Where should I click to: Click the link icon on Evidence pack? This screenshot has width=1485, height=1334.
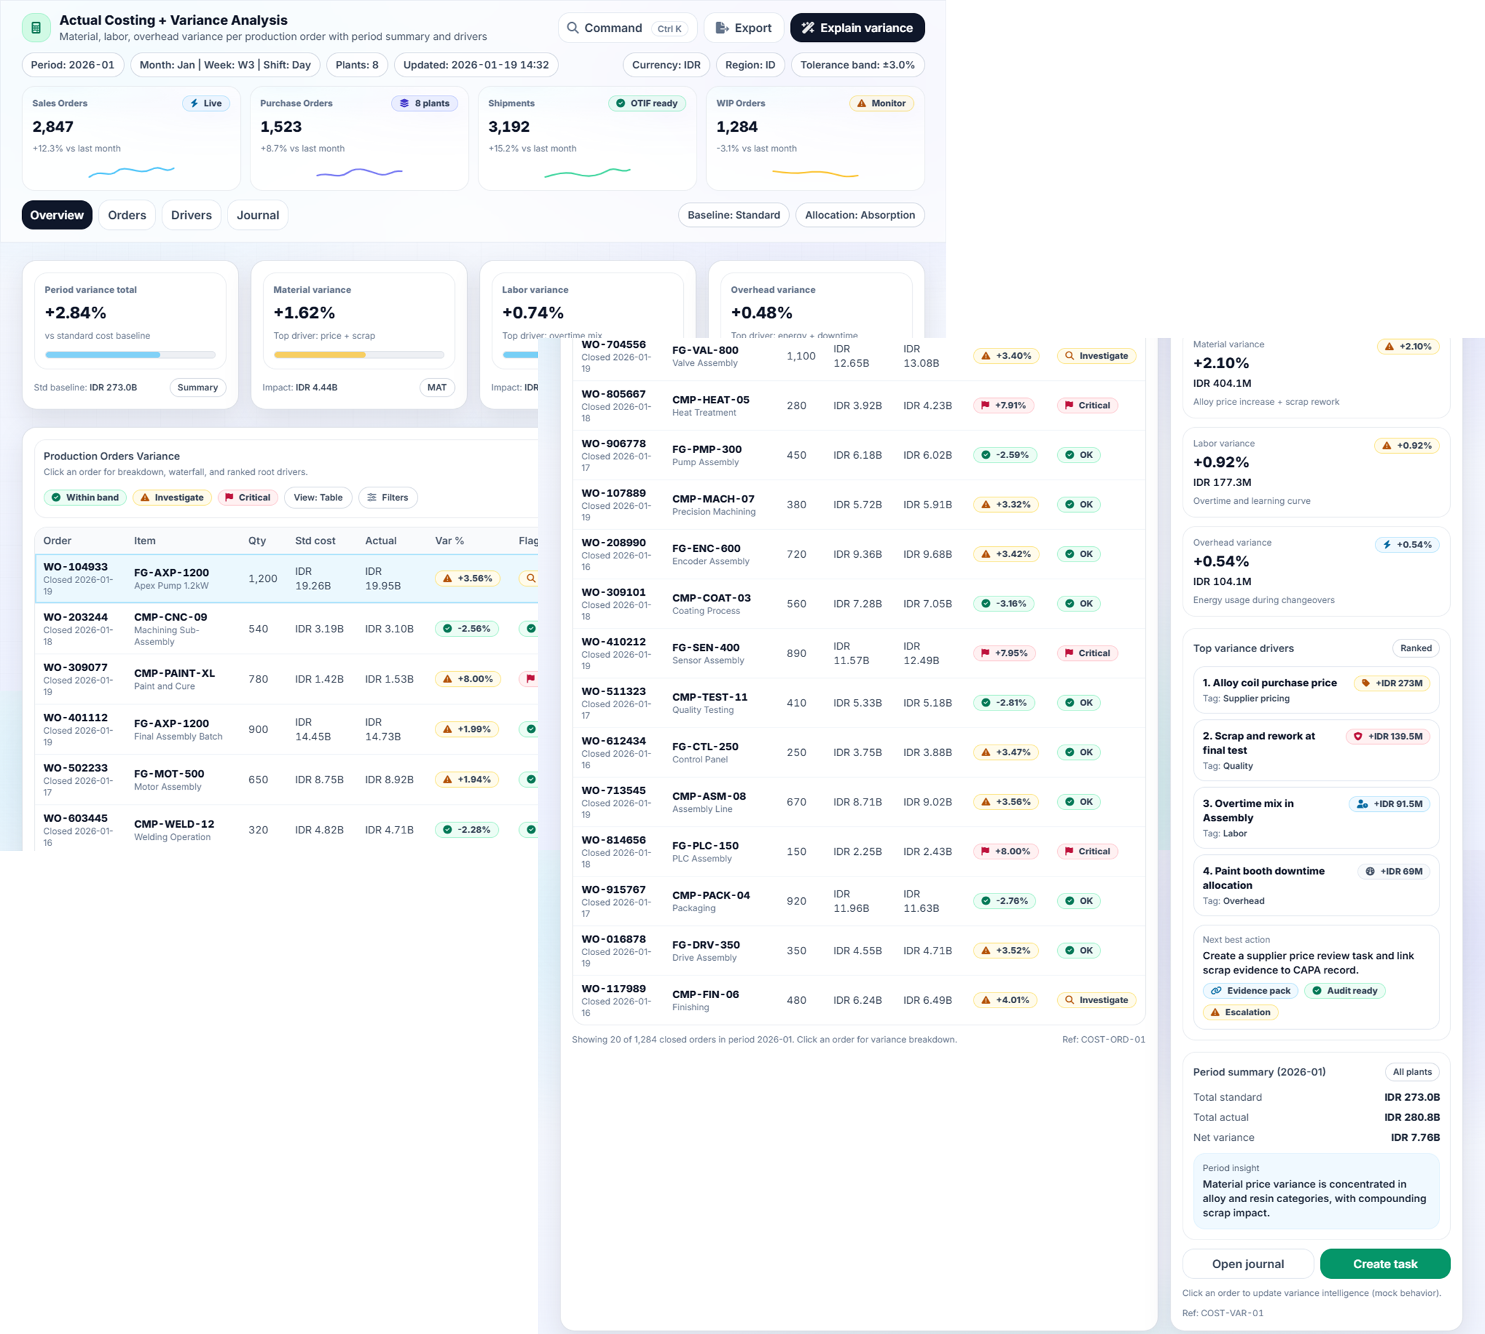(1216, 991)
